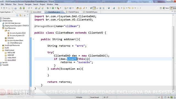Open the Run button dropdown arrow
The height and width of the screenshot is (99, 176).
[55, 8]
